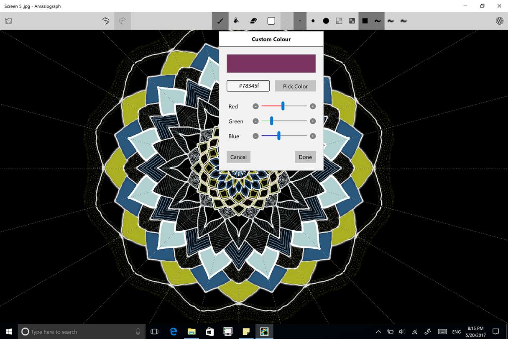Screen dimensions: 508x339
Task: Decrease Blue with the minus button
Action: click(x=255, y=136)
